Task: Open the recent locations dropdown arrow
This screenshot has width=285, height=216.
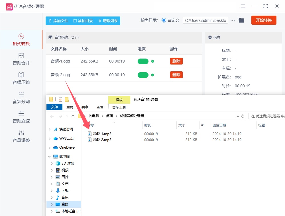Action: click(x=67, y=116)
